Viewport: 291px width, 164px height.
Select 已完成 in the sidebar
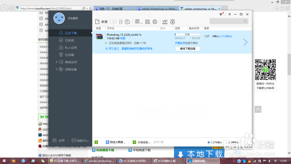[x=70, y=40]
